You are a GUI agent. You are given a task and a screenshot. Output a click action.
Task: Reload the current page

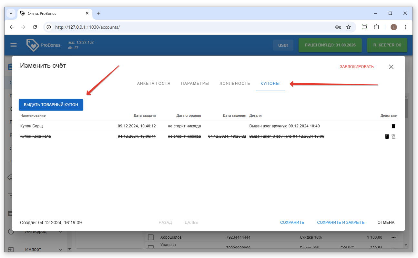pos(35,27)
